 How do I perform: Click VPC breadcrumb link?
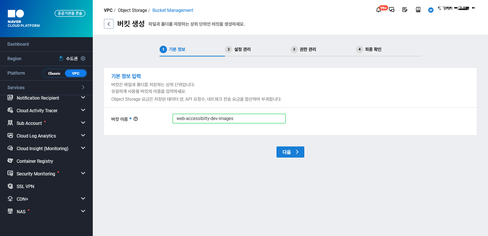108,10
